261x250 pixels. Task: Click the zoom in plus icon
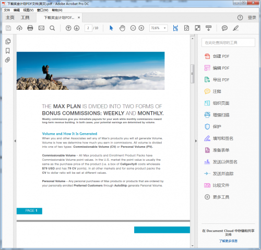click(141, 28)
